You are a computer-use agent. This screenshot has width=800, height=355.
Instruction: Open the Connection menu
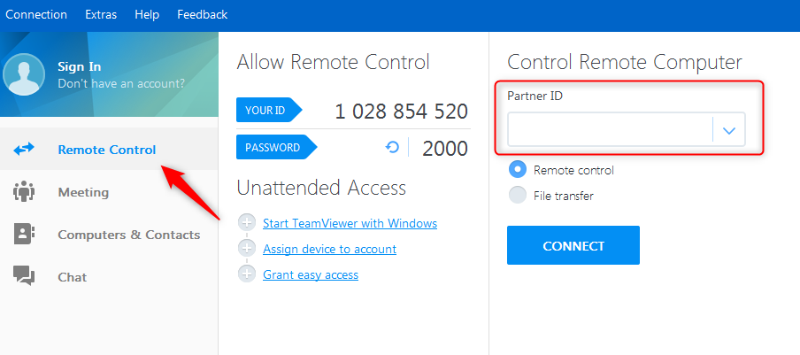[36, 14]
